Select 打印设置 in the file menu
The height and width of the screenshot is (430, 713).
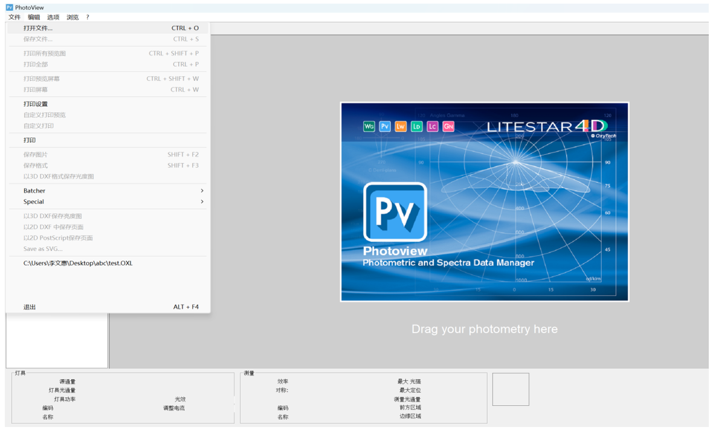coord(36,104)
